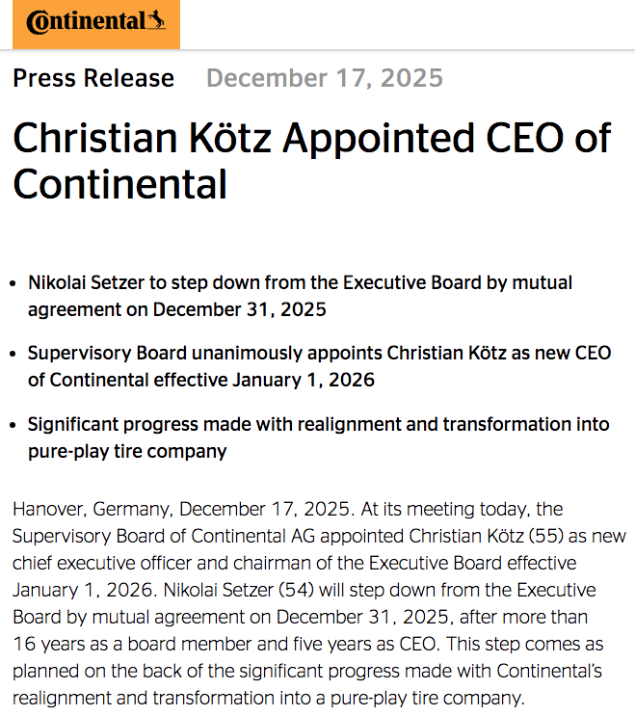
Task: Select the "Press Release" label
Action: pyautogui.click(x=93, y=78)
